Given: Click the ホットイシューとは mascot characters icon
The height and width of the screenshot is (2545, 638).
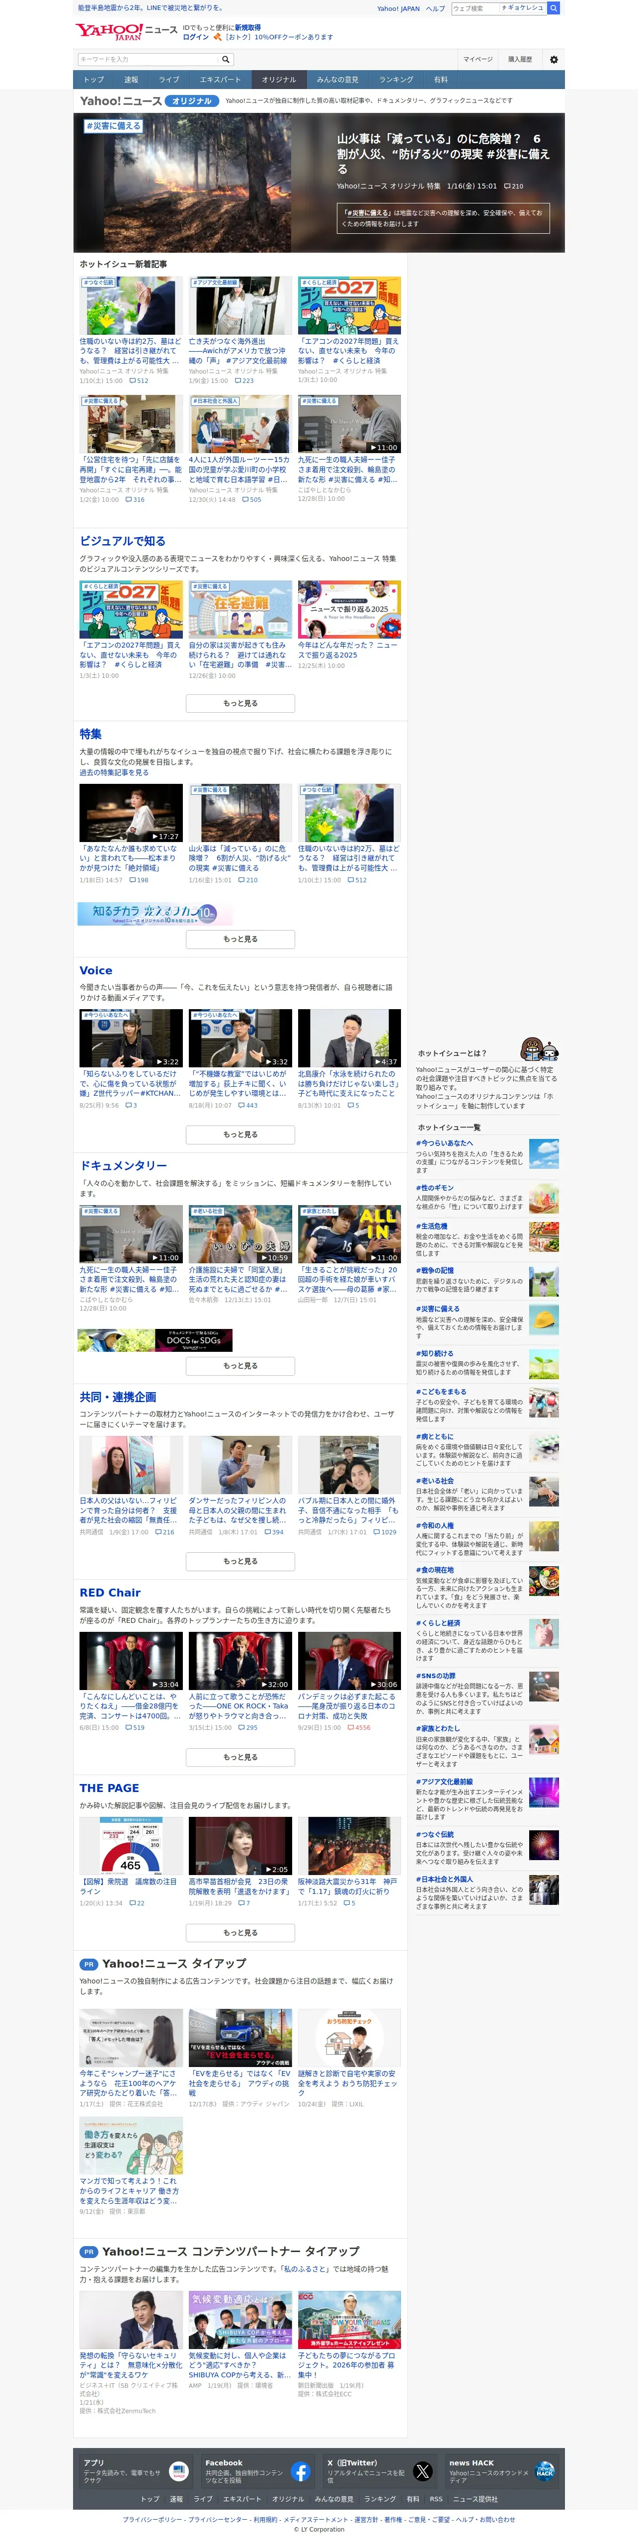Looking at the screenshot, I should [x=539, y=1049].
